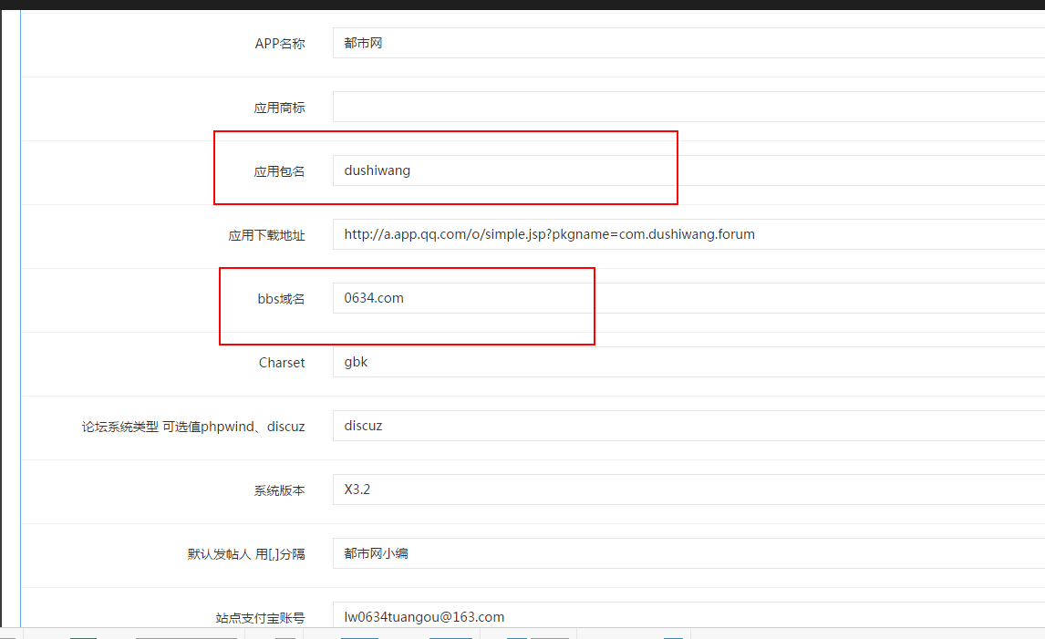Click the 应用包名 field containing dushiwang
Screen dimensions: 1045x639
tap(688, 170)
